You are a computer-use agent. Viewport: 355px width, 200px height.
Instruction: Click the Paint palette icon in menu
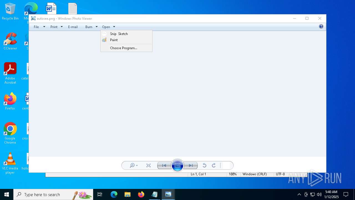(104, 40)
